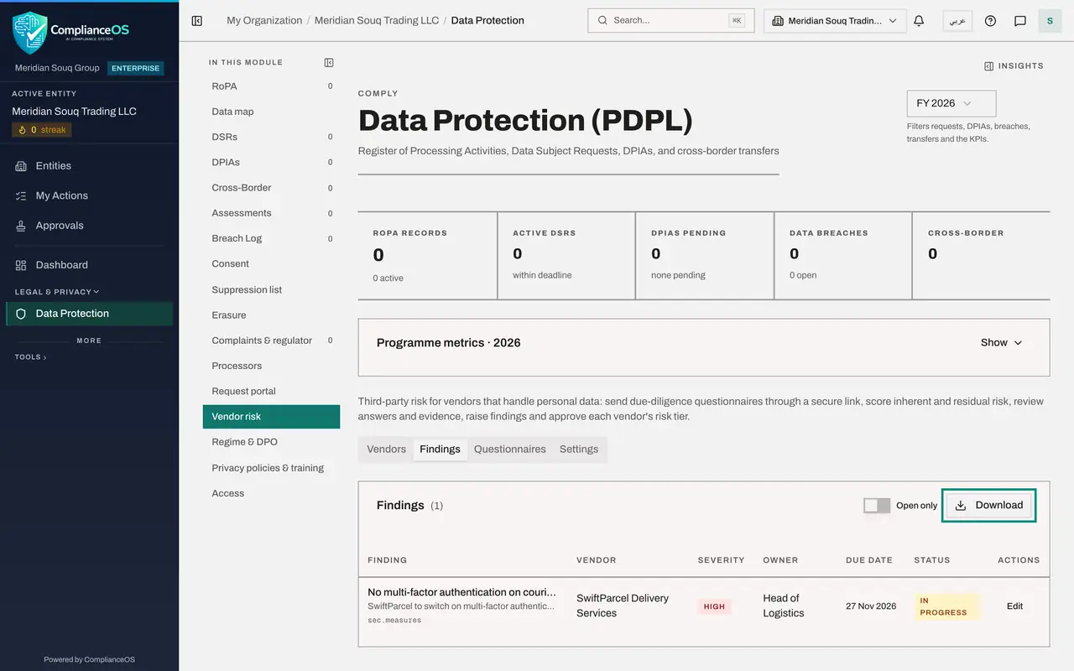Click the search input field
Image resolution: width=1074 pixels, height=671 pixels.
tap(671, 21)
